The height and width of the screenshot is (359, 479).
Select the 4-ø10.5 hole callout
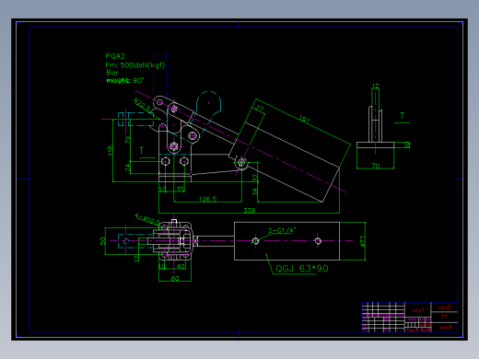147,219
